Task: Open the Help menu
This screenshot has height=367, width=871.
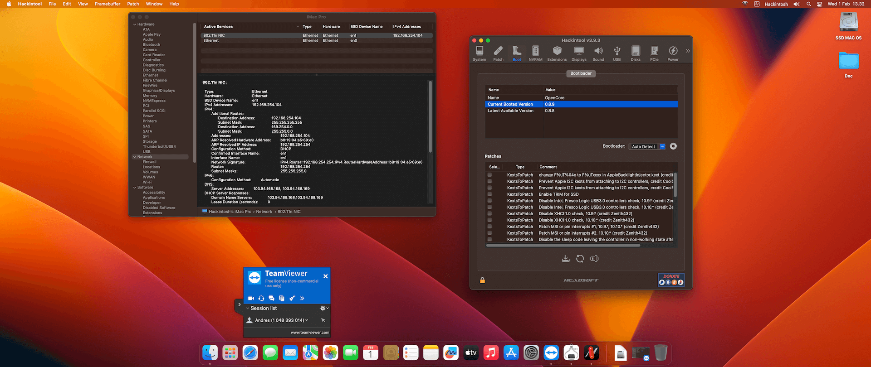Action: pos(174,4)
